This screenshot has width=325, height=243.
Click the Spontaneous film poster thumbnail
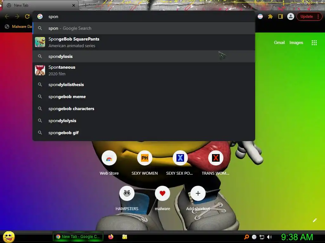coord(40,70)
